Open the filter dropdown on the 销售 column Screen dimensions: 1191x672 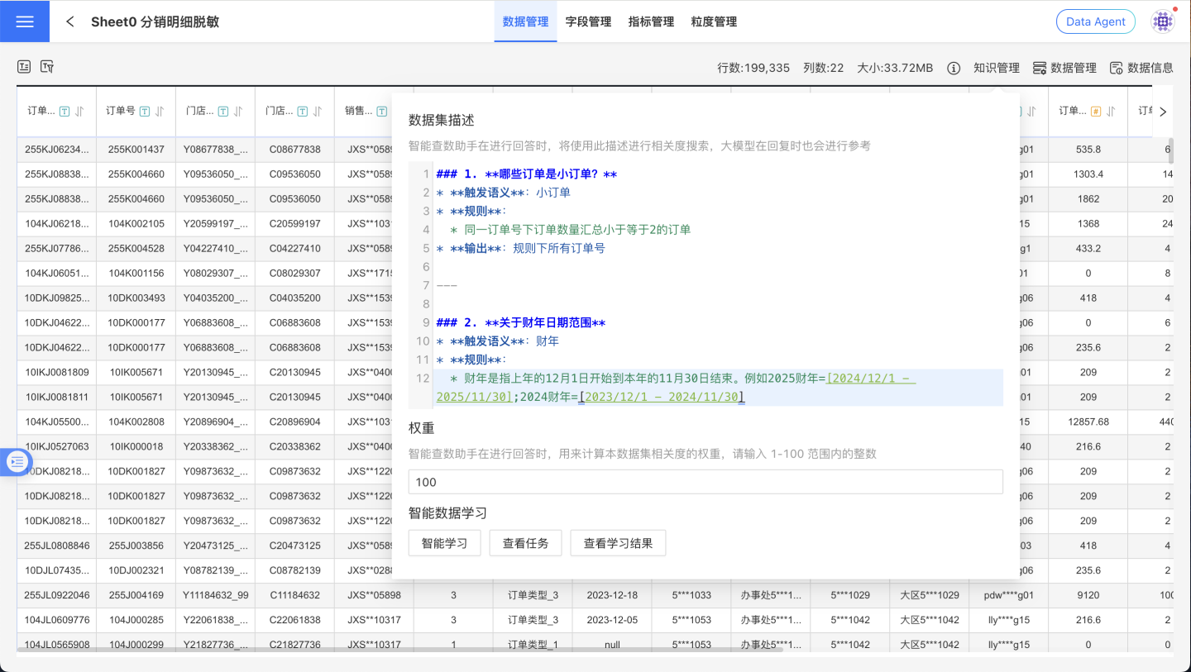pyautogui.click(x=382, y=110)
